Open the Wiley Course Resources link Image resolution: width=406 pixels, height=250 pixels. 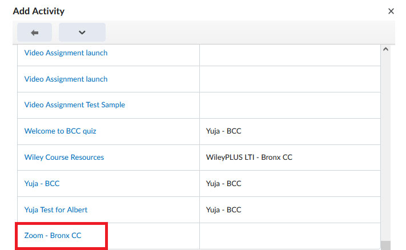pyautogui.click(x=64, y=158)
